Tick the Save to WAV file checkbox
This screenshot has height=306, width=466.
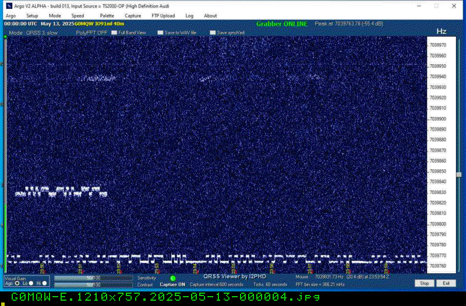(x=161, y=33)
